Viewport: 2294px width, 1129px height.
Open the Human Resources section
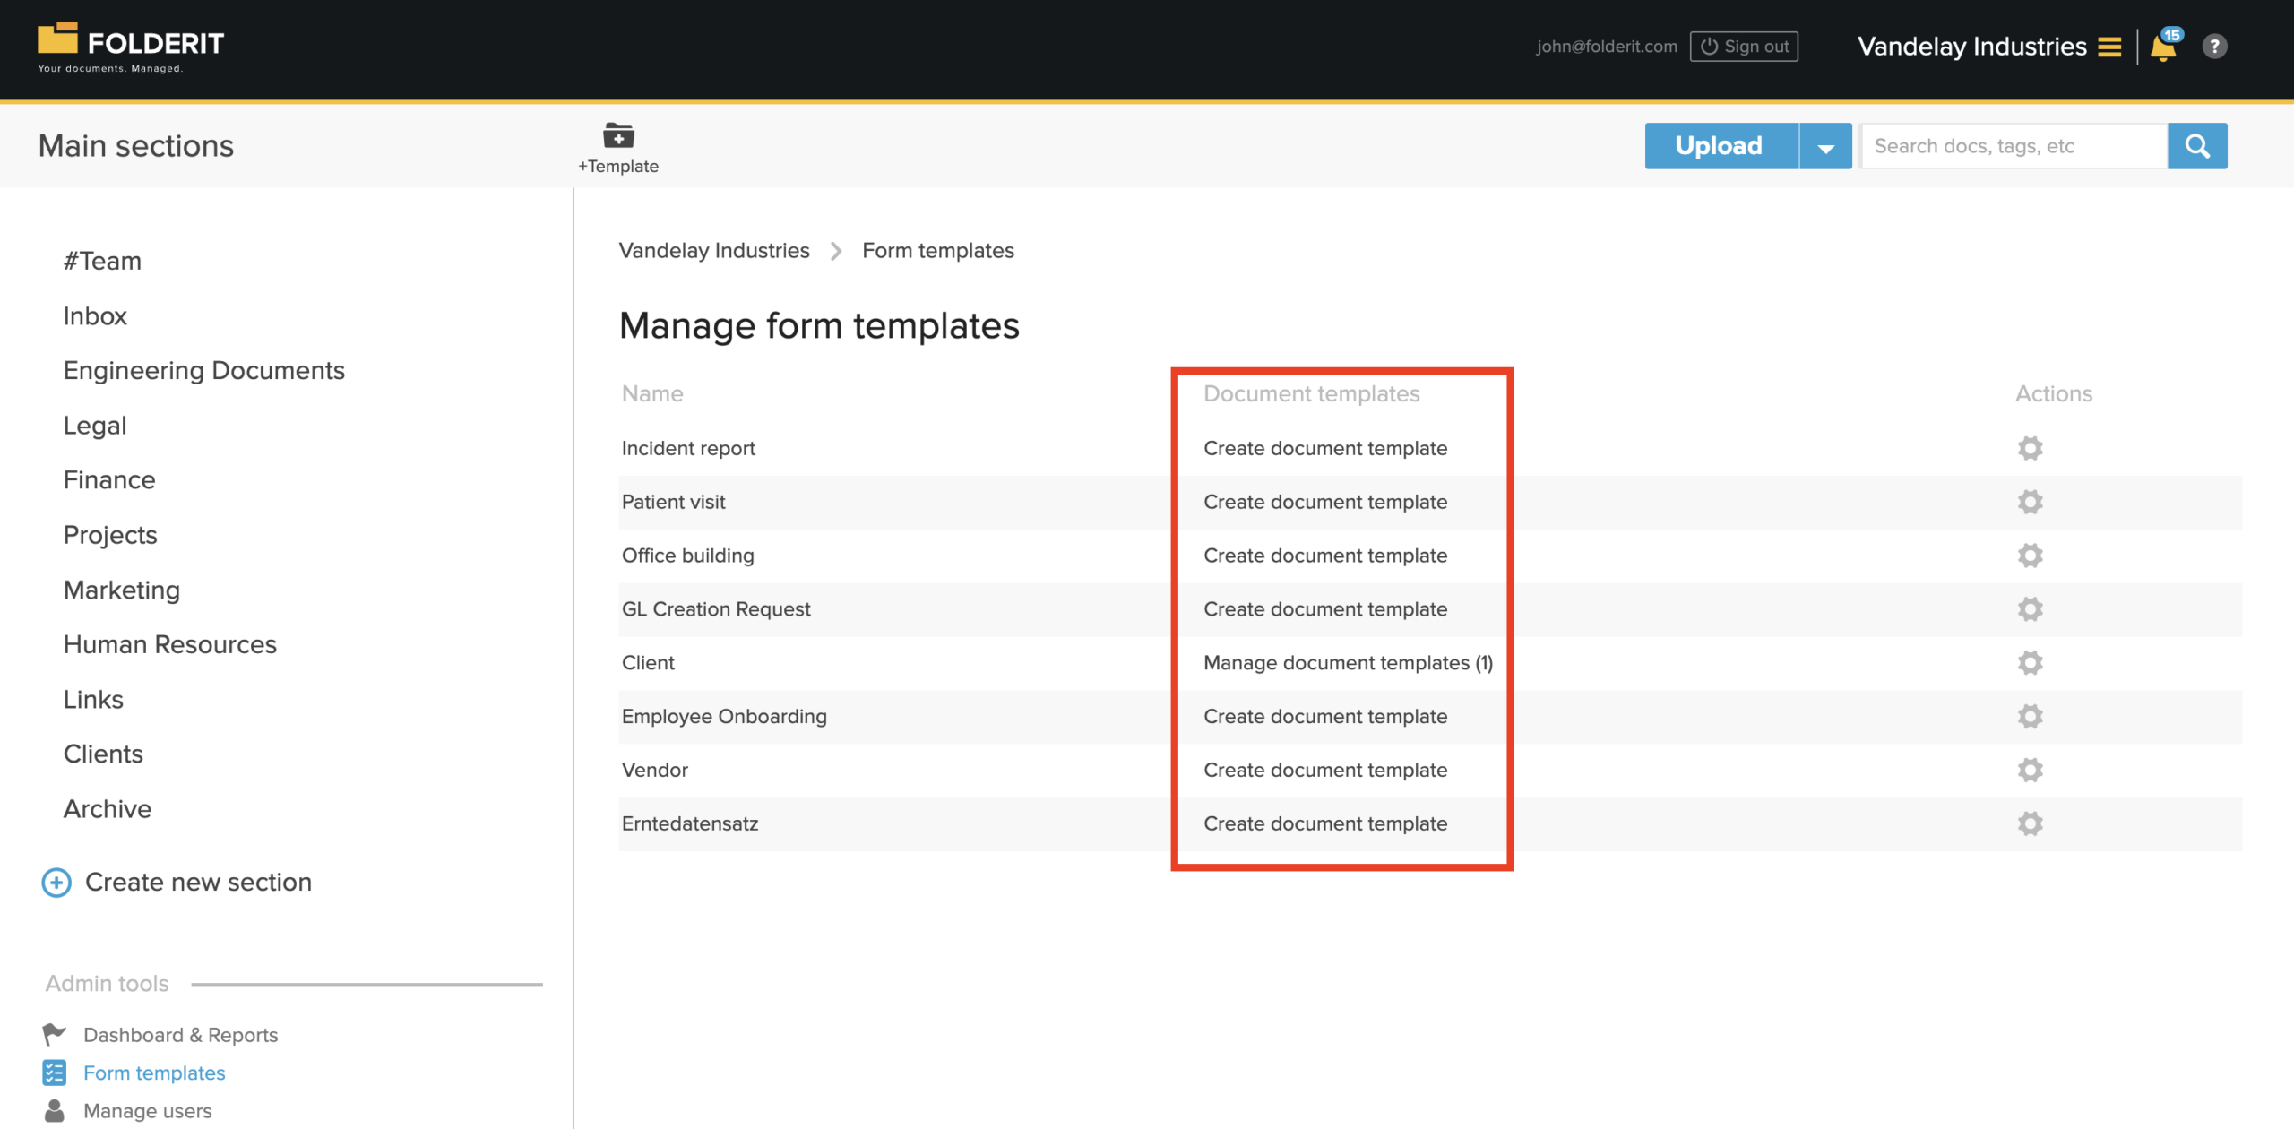click(170, 645)
